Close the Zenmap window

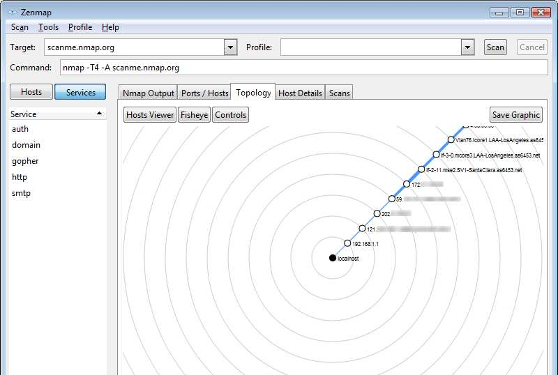[x=541, y=13]
